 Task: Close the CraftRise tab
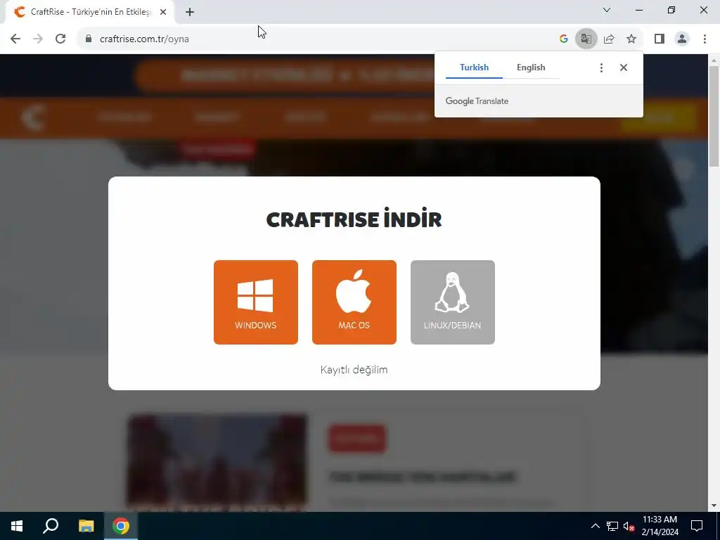tap(163, 13)
